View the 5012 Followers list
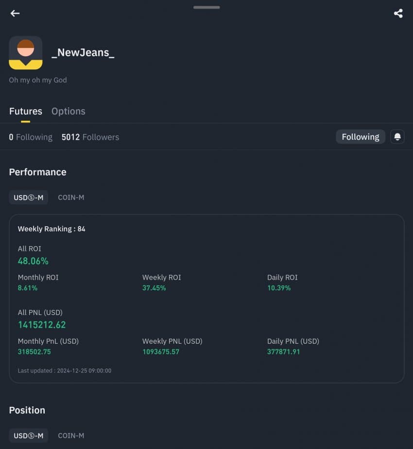Screen dimensions: 413x449 point(90,137)
